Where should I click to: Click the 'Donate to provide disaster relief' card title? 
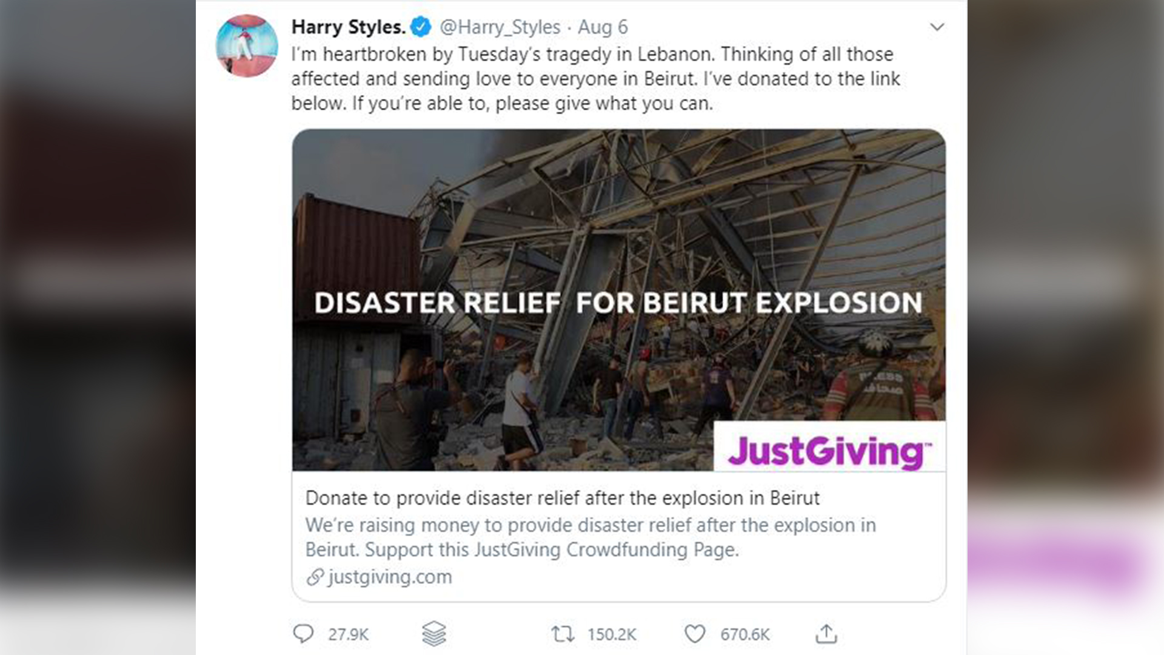click(x=562, y=498)
